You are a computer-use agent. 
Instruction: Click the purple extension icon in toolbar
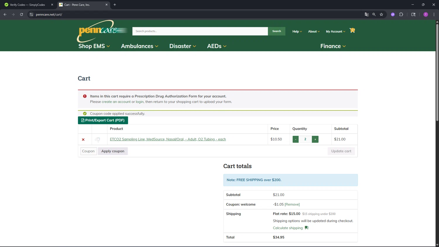pyautogui.click(x=393, y=14)
